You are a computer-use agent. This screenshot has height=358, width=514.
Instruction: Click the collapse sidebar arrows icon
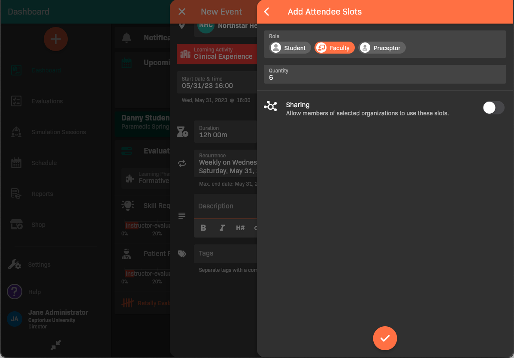click(x=55, y=345)
